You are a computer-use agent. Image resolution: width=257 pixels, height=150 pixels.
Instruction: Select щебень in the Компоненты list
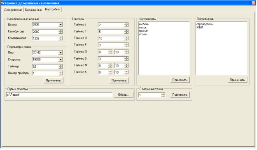pyautogui.click(x=144, y=24)
